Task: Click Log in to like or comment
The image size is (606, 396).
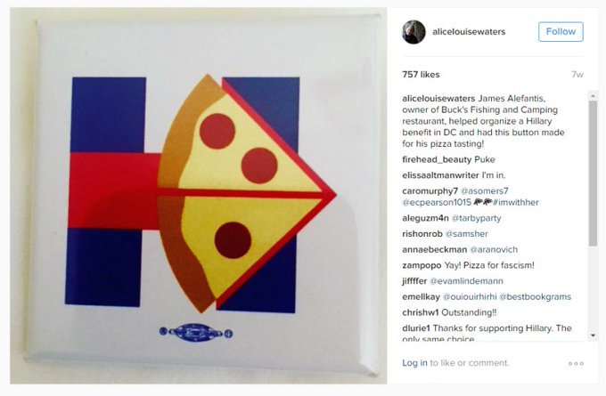Action: click(414, 363)
